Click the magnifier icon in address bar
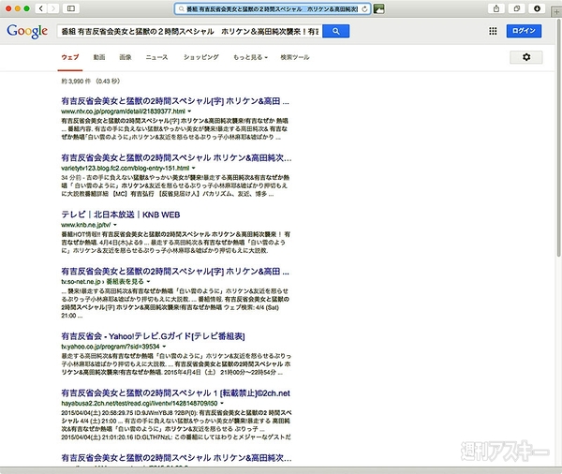 [x=182, y=9]
